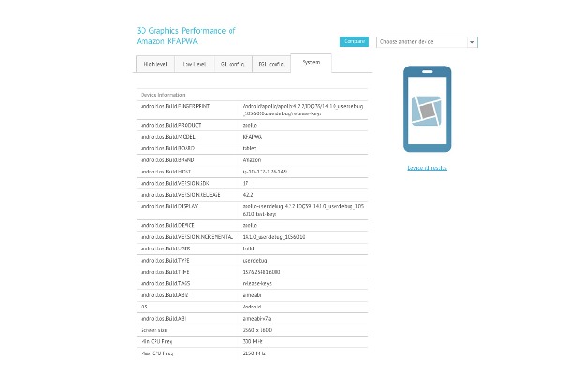The height and width of the screenshot is (375, 581).
Task: Click the blue Compare button
Action: (354, 41)
